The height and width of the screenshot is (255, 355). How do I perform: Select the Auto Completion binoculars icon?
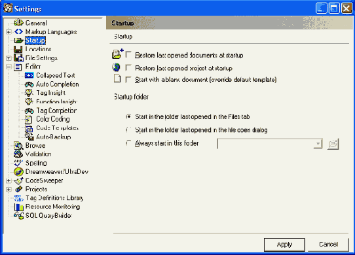29,84
